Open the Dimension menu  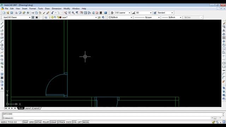(56, 8)
